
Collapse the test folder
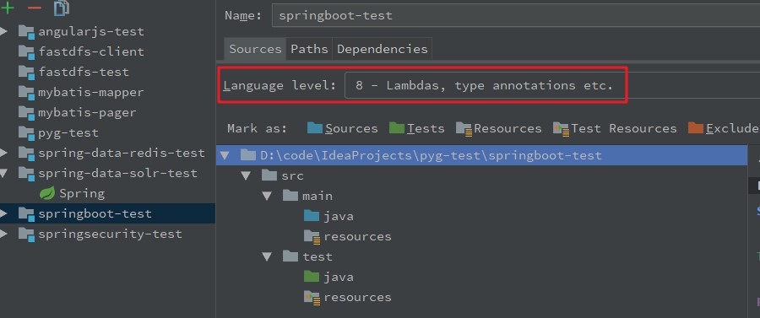[268, 256]
